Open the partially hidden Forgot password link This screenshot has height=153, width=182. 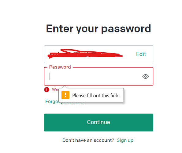[52, 102]
